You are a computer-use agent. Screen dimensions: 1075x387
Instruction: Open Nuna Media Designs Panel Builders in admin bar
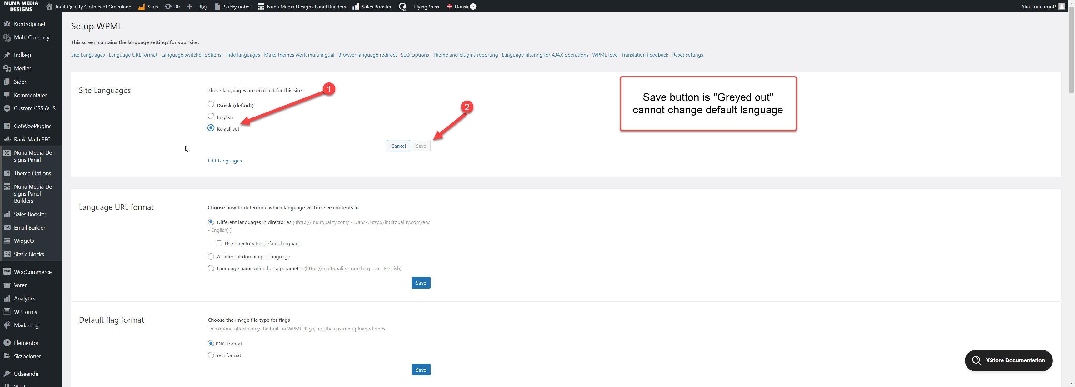pos(302,6)
